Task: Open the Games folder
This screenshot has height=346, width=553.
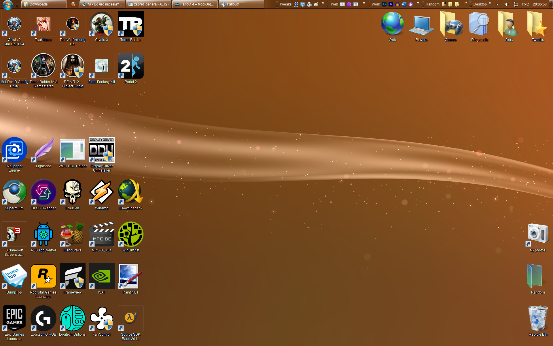Action: click(450, 24)
